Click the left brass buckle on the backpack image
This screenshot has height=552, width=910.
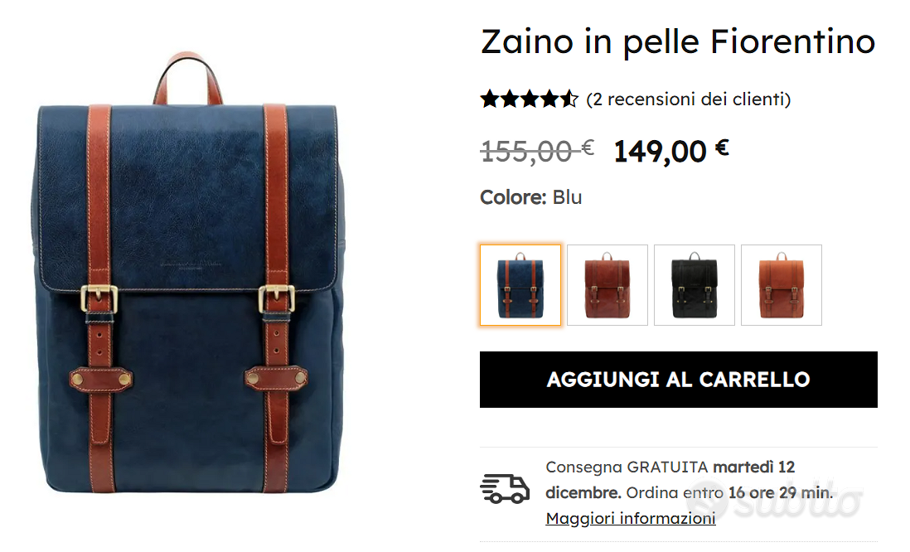99,299
